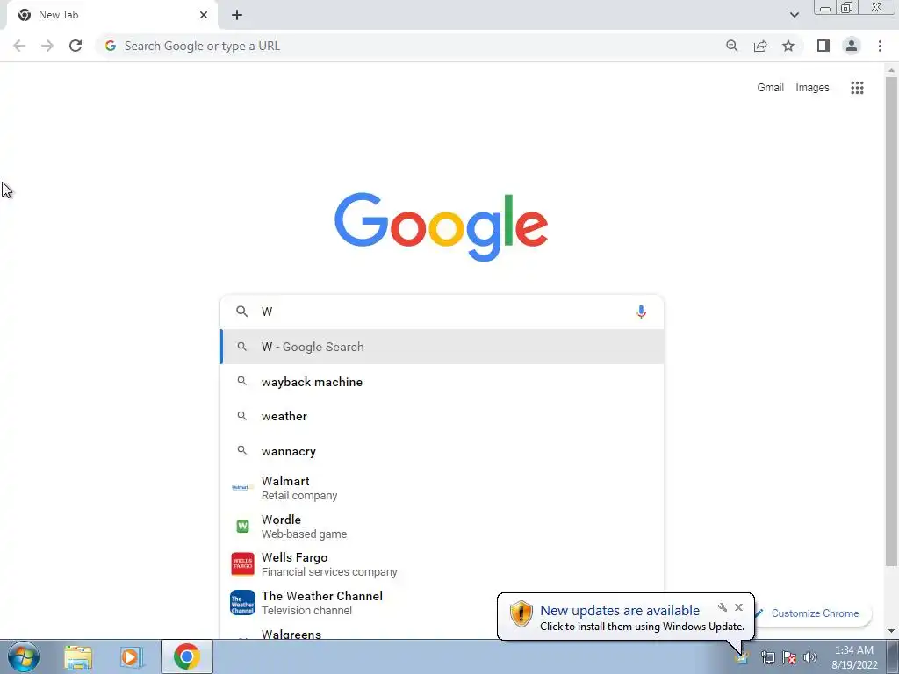Open Action Center flag icon
The height and width of the screenshot is (674, 899).
pos(789,657)
